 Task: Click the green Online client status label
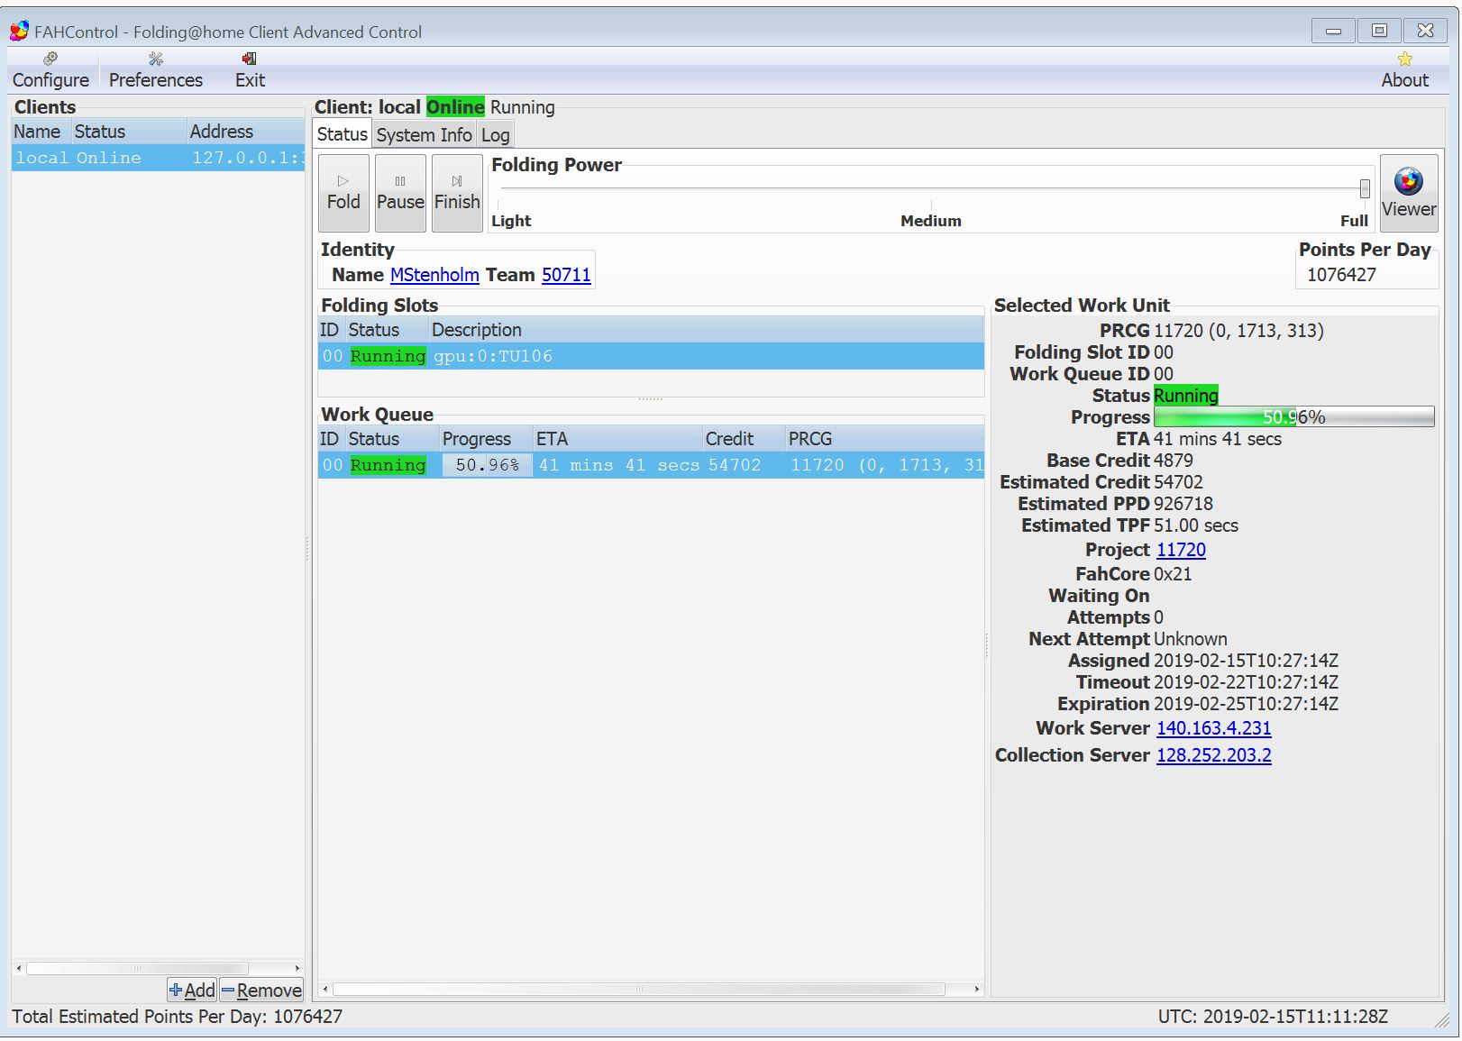455,107
